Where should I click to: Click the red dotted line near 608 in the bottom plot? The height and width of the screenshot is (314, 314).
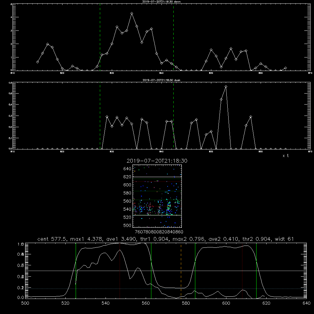(x=242, y=270)
